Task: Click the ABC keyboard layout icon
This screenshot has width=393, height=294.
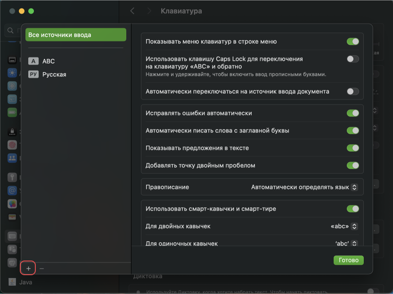Action: 33,61
